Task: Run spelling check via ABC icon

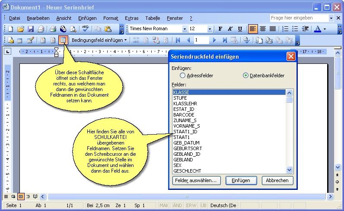Action: coord(85,29)
